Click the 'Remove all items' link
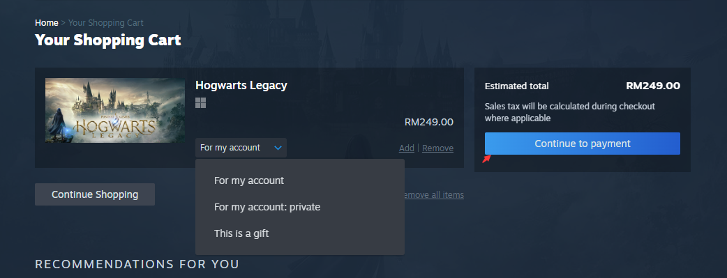Viewport: 727px width, 278px height. click(434, 194)
